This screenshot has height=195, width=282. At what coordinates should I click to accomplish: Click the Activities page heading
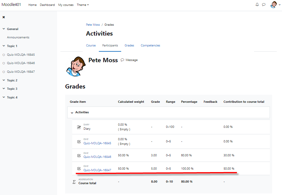pos(99,33)
